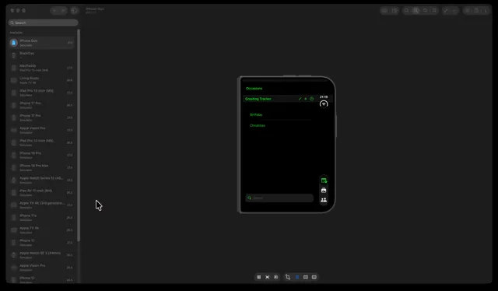Switch to the green calendar tab
The width and height of the screenshot is (498, 291).
[x=324, y=181]
